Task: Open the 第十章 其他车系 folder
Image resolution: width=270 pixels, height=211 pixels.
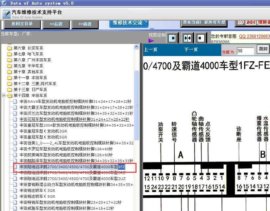Action: (28, 72)
